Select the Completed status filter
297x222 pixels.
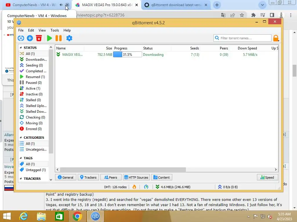34,71
